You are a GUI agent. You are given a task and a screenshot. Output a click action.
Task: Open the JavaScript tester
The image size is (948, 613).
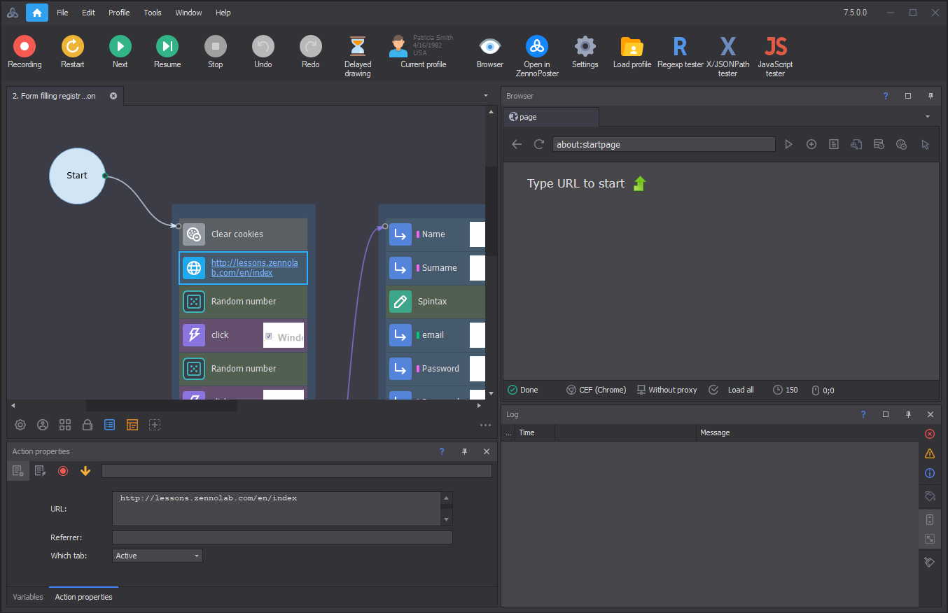pos(775,47)
